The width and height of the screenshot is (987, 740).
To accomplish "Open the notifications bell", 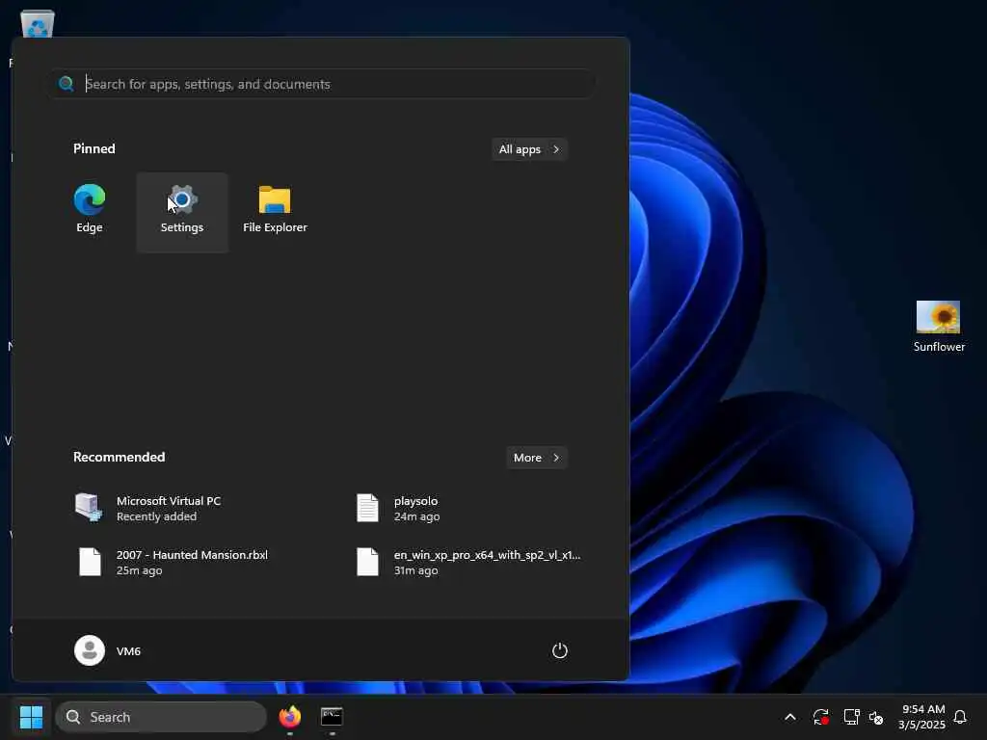I will [960, 717].
